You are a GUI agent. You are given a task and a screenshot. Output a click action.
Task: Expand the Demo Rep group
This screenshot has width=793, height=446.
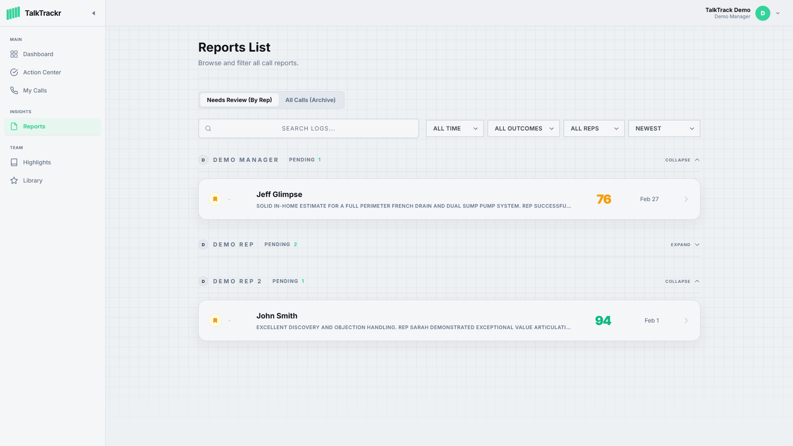pos(685,244)
